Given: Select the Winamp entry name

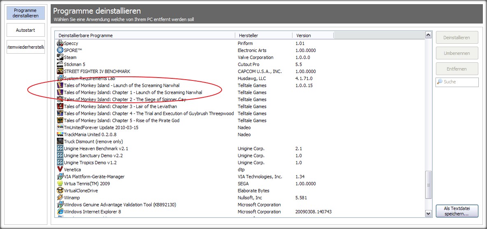Looking at the screenshot, I should click(x=73, y=198).
